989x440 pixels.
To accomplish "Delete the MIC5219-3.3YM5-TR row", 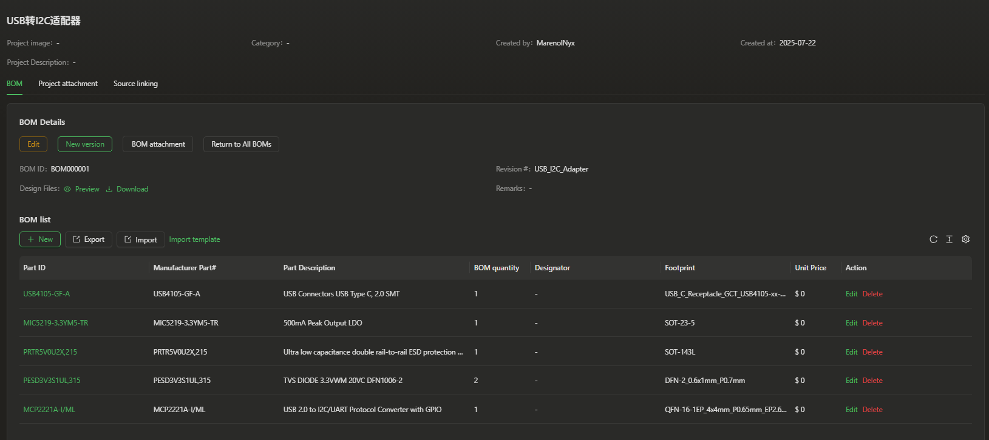I will 872,323.
